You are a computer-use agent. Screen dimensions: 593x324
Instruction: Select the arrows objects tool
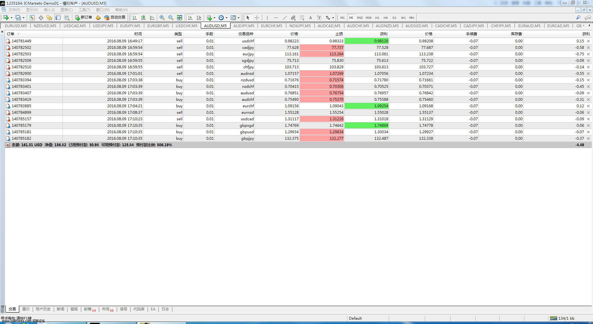tap(328, 18)
